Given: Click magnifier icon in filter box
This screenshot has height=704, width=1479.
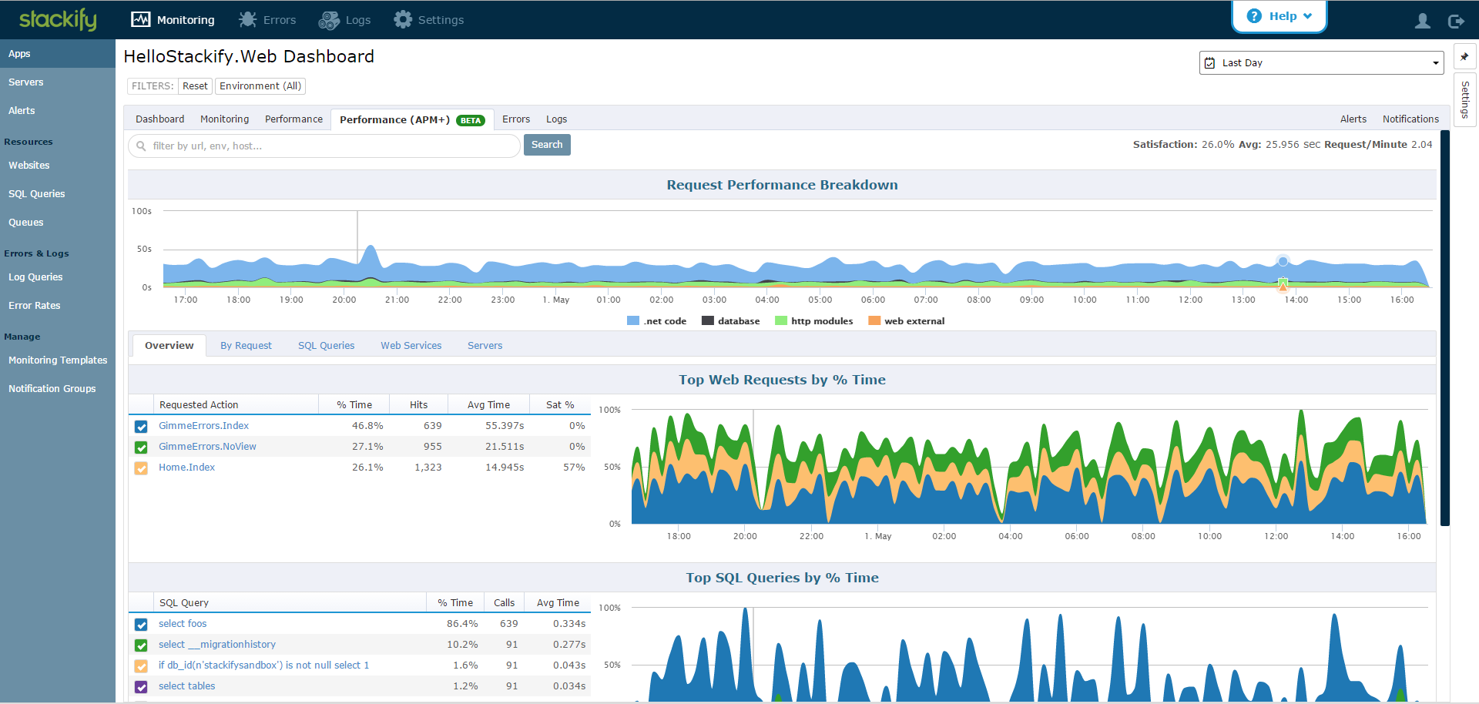Looking at the screenshot, I should (141, 146).
